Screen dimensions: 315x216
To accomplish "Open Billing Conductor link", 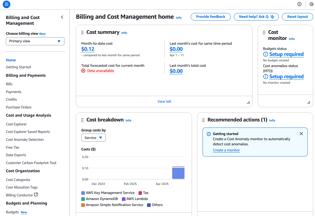I will [19, 195].
